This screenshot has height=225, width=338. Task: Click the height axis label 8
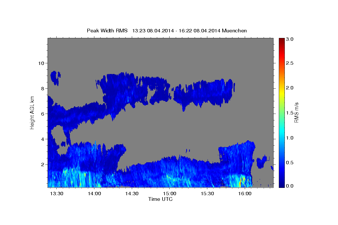(x=42, y=88)
